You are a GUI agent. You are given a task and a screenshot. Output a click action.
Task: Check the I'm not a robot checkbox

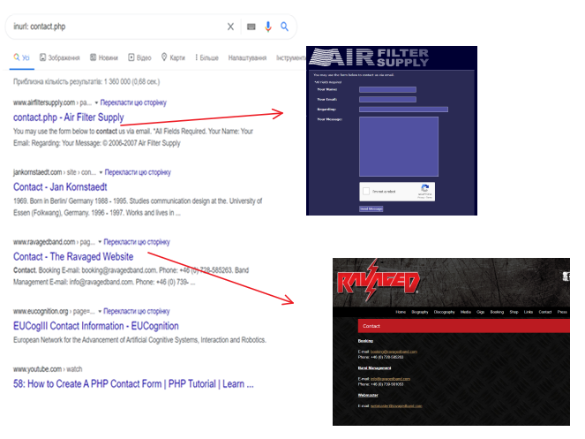[366, 192]
